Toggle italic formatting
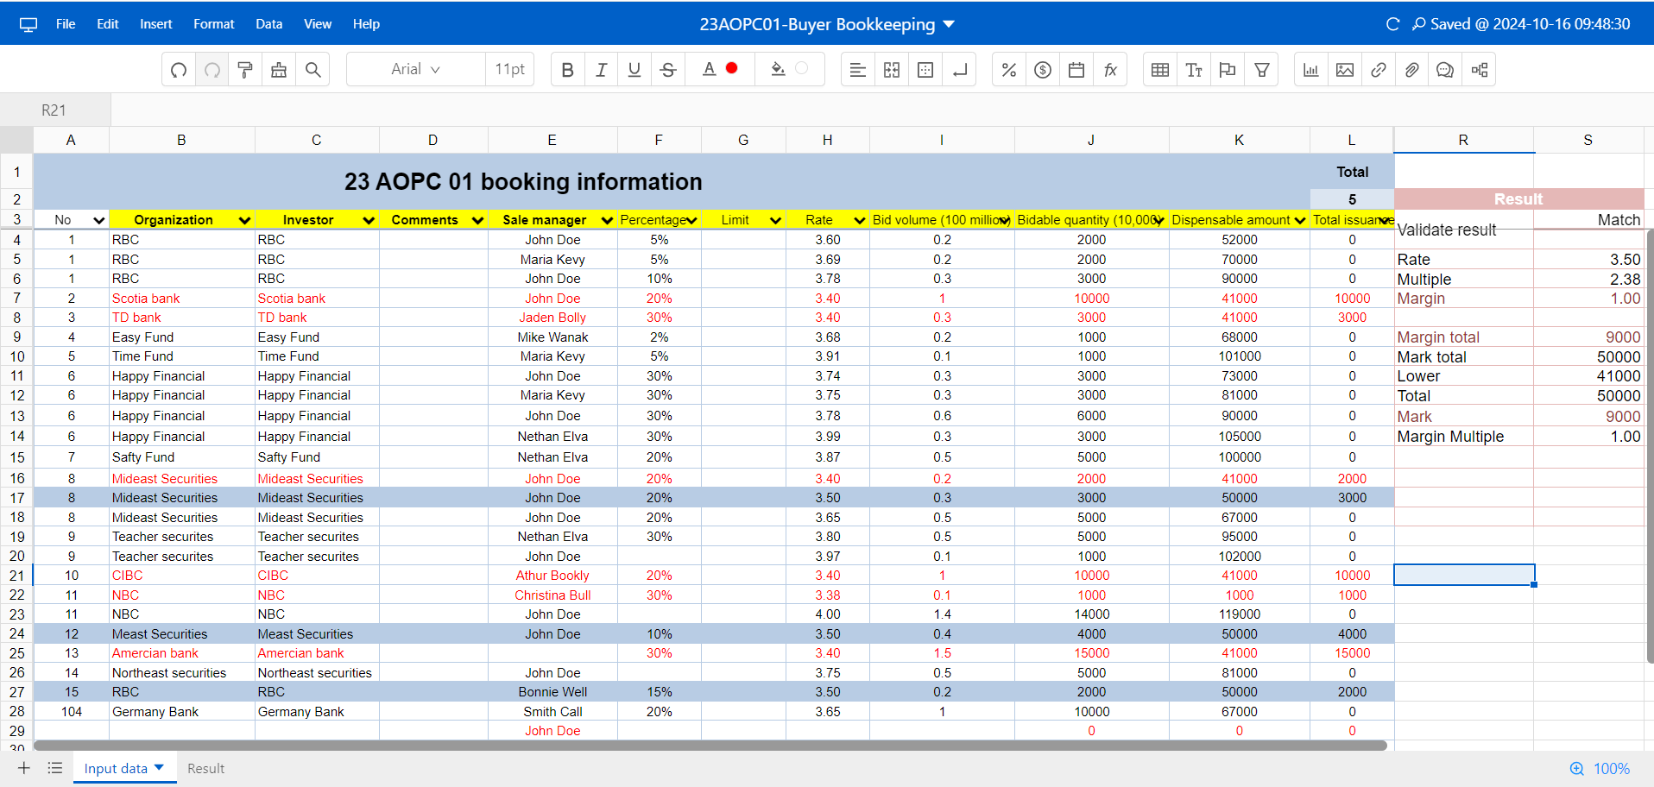The image size is (1654, 787). point(601,70)
